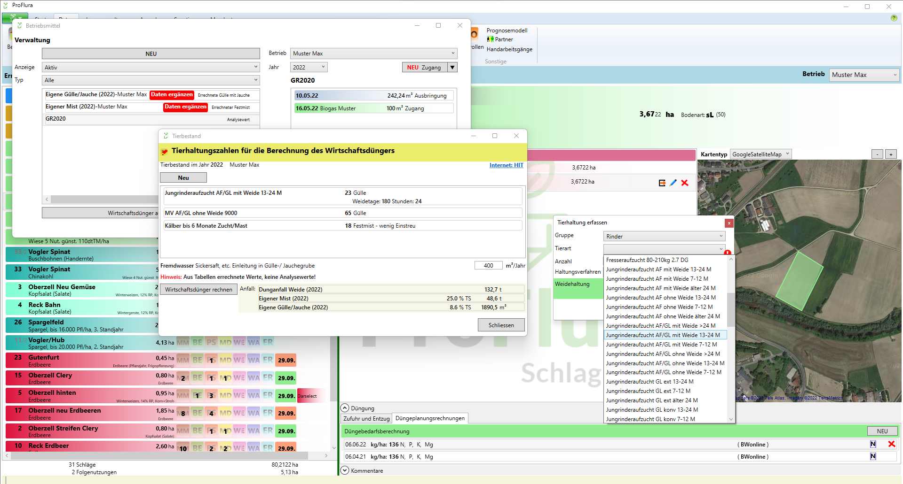Click the WA badge on Oberzell Clery row
Viewport: 903px width, 484px height.
253,378
